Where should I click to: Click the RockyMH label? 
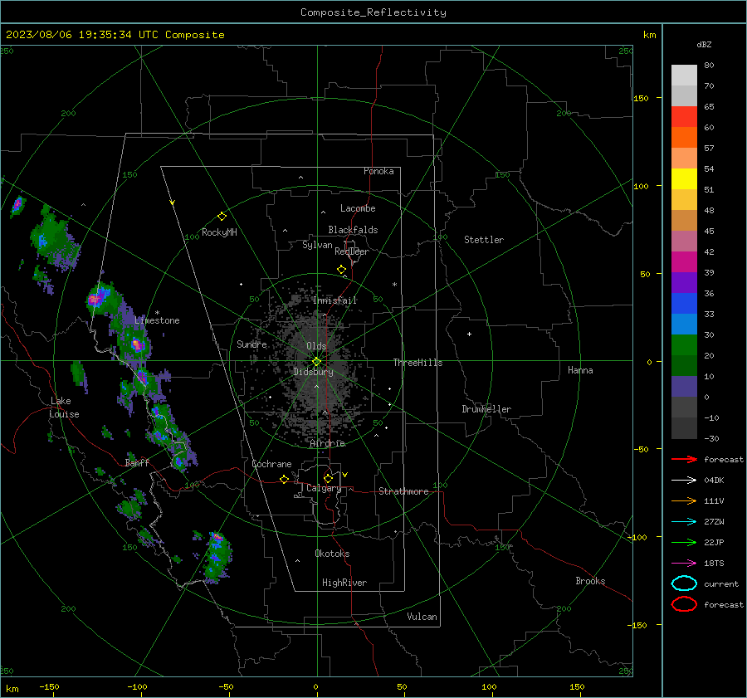pos(219,232)
